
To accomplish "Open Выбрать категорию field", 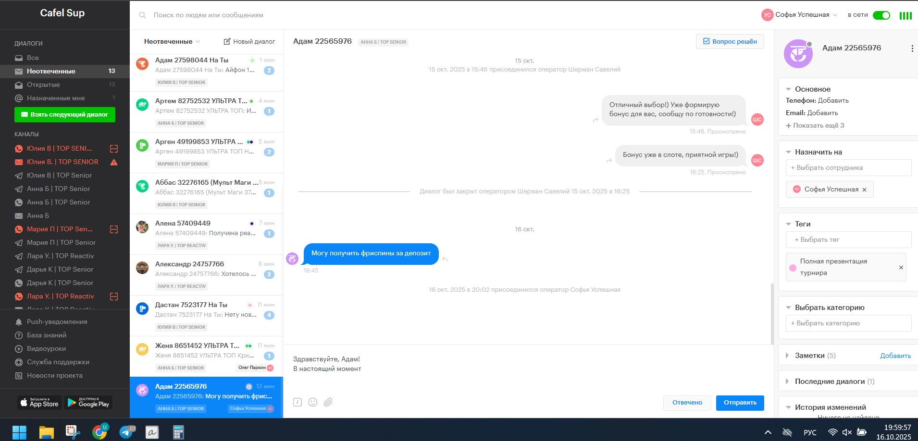I will click(848, 323).
